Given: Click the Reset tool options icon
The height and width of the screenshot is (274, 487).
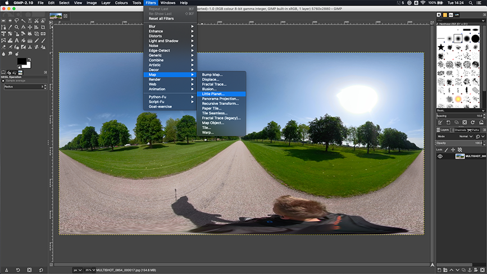Looking at the screenshot, I should click(41, 270).
